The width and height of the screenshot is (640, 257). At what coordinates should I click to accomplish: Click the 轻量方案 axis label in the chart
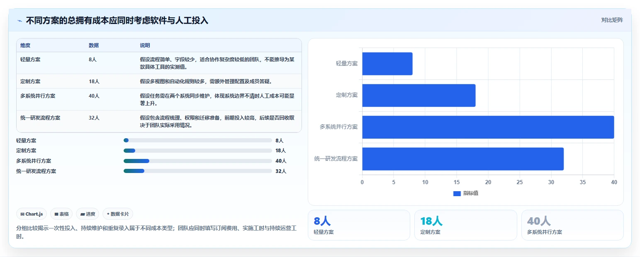click(x=347, y=64)
